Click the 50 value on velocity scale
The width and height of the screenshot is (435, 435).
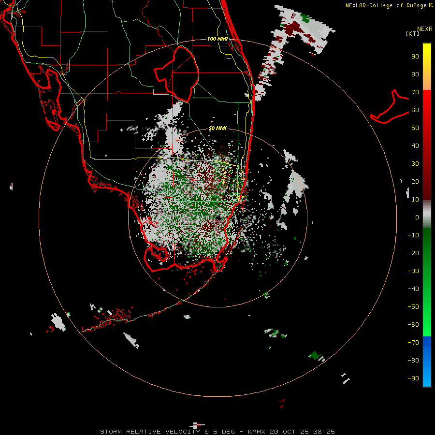point(415,128)
